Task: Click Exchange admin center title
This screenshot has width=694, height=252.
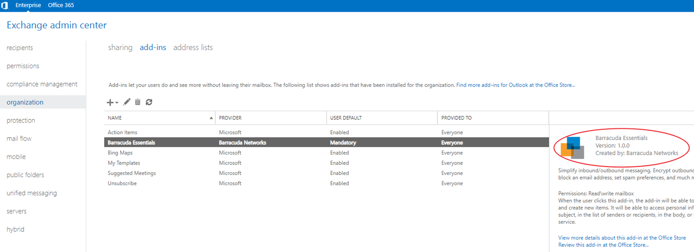Action: (57, 25)
